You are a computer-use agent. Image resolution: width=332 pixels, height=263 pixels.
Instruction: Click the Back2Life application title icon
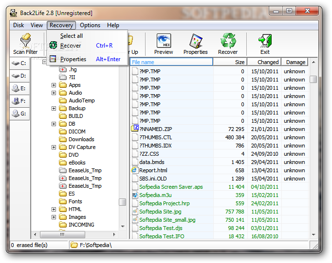(x=13, y=13)
